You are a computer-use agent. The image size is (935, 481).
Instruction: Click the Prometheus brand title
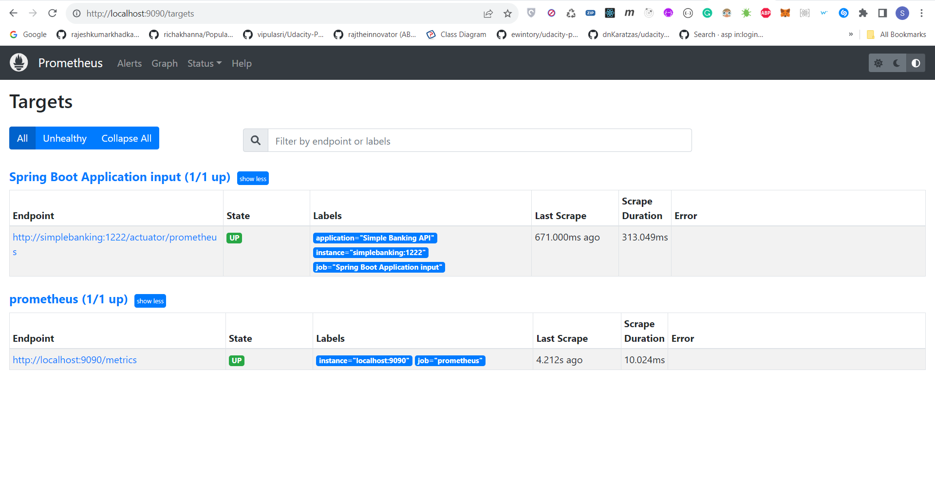pyautogui.click(x=71, y=63)
